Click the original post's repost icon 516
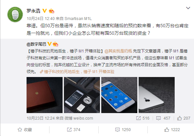This screenshot has width=194, height=136. tap(143, 118)
